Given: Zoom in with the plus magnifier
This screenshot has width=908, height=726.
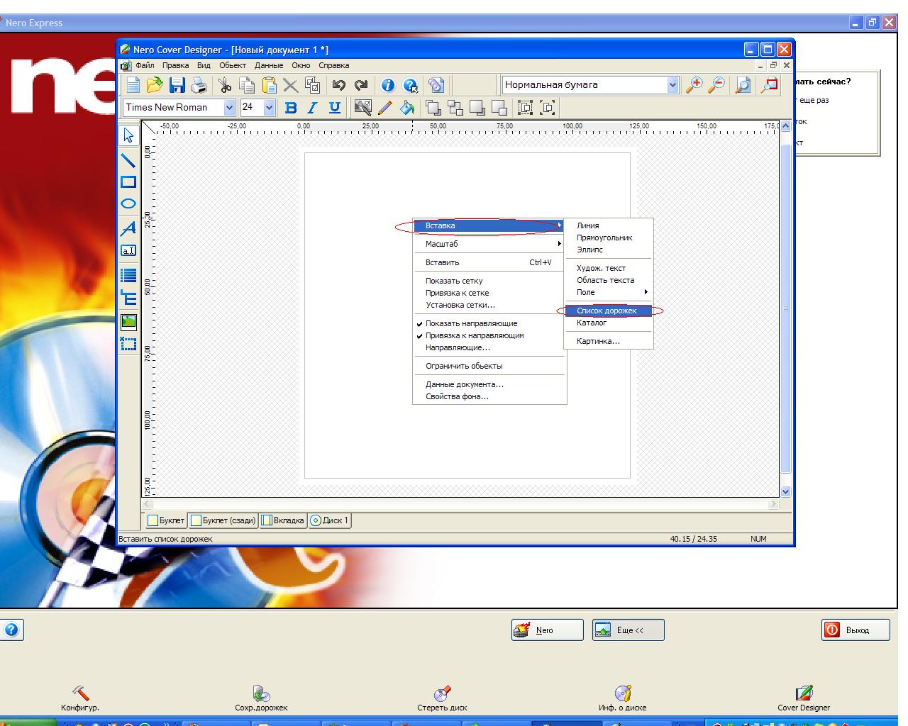Looking at the screenshot, I should [x=694, y=85].
